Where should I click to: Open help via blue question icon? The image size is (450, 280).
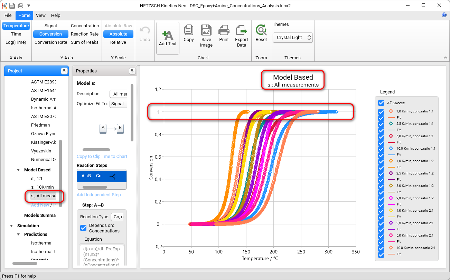(x=444, y=15)
